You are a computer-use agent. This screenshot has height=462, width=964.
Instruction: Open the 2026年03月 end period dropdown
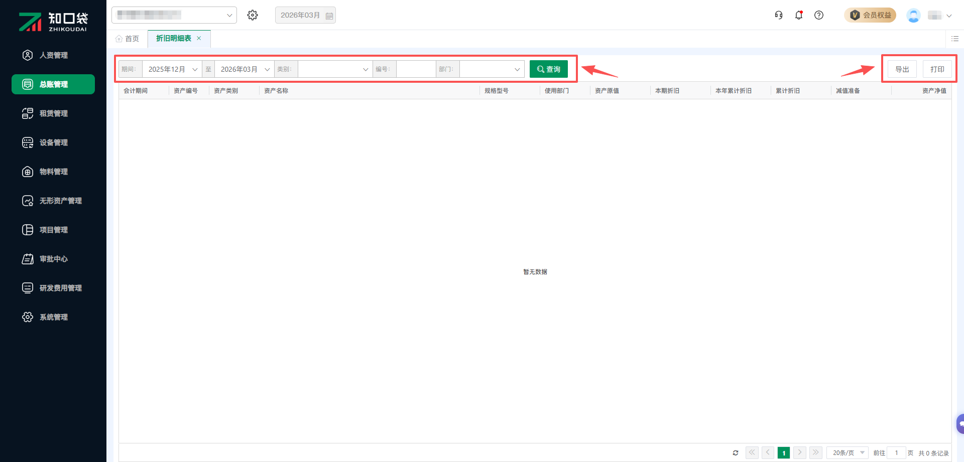[245, 69]
